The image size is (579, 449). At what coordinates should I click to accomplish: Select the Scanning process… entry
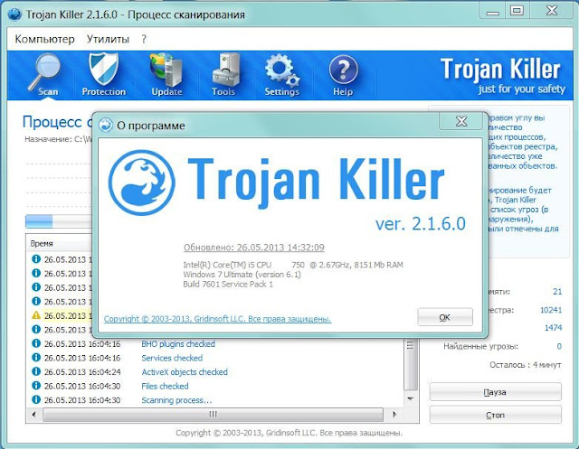pyautogui.click(x=176, y=400)
